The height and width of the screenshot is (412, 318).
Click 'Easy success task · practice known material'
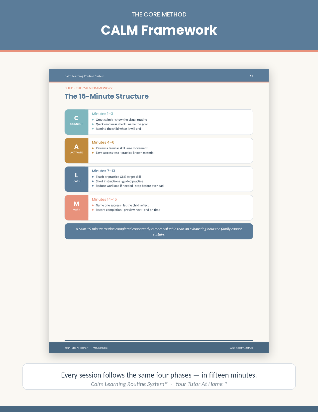125,153
